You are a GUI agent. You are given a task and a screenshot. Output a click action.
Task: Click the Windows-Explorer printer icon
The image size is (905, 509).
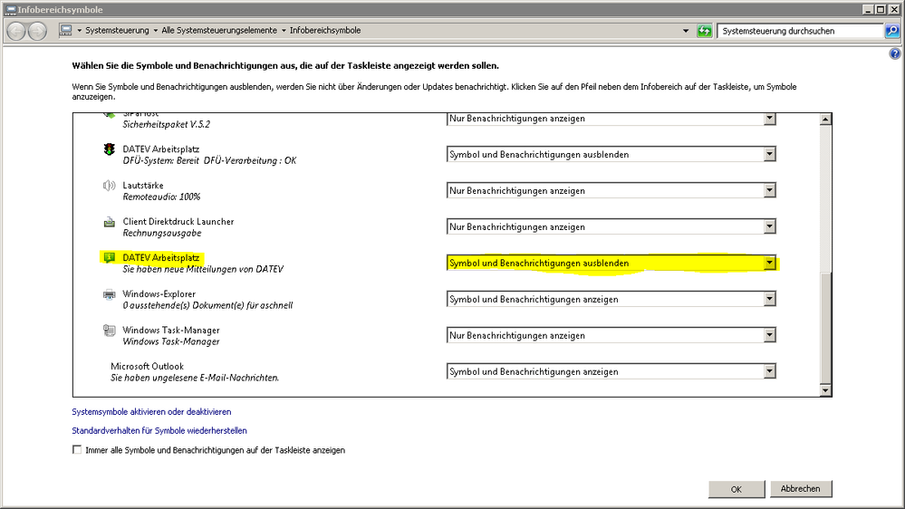[109, 294]
